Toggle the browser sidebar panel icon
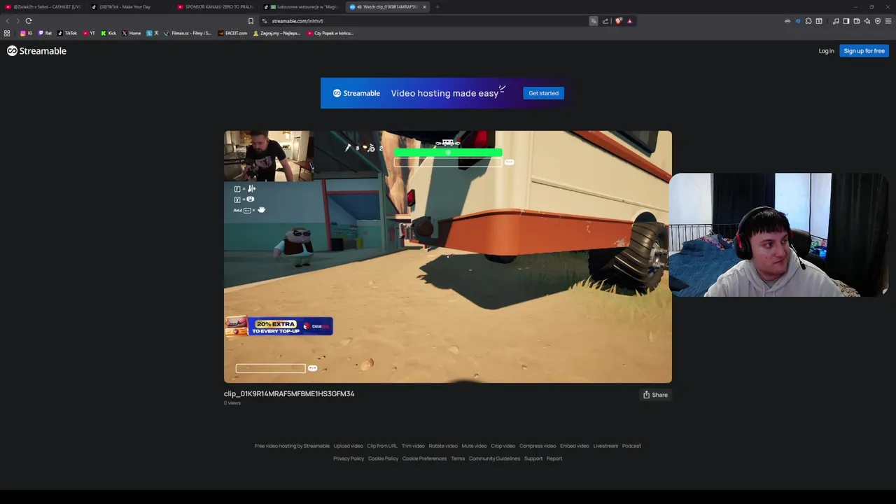This screenshot has width=896, height=504. [846, 21]
